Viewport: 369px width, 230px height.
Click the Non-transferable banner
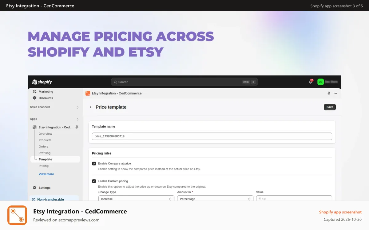click(54, 198)
